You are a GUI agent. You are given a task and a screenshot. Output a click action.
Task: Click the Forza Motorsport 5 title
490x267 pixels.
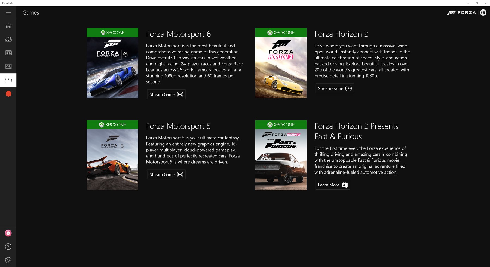(x=178, y=126)
